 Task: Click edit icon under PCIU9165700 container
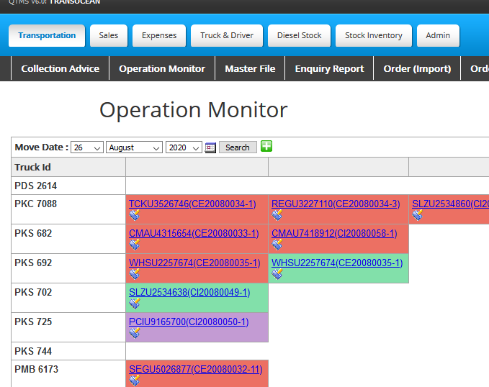[135, 333]
